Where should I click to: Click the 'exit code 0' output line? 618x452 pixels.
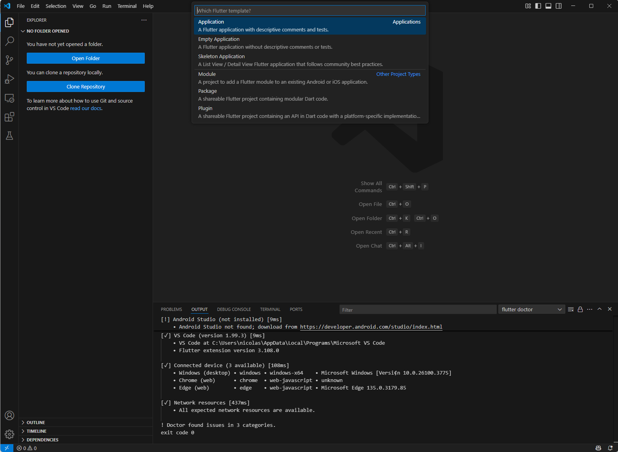click(177, 433)
